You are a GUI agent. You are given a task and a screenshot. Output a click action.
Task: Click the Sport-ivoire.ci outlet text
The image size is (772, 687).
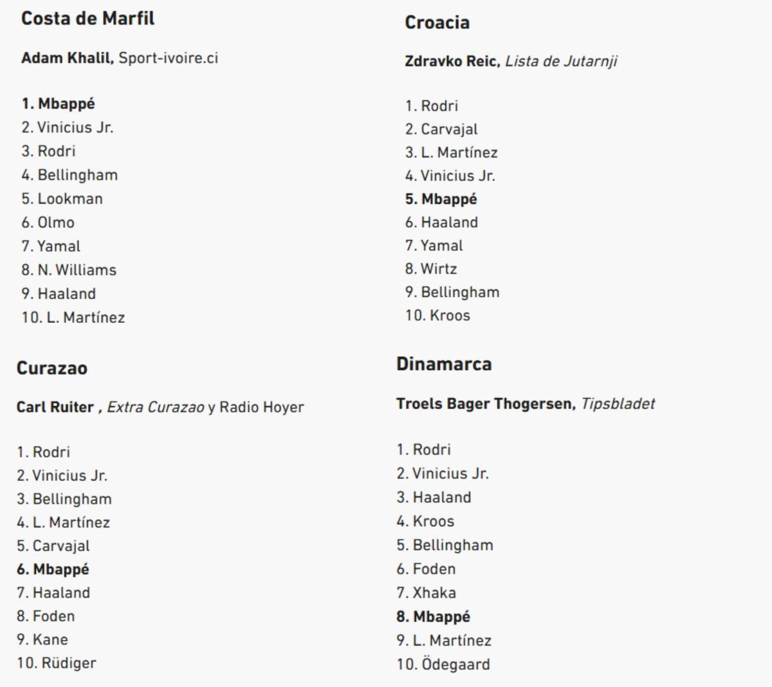click(x=169, y=58)
